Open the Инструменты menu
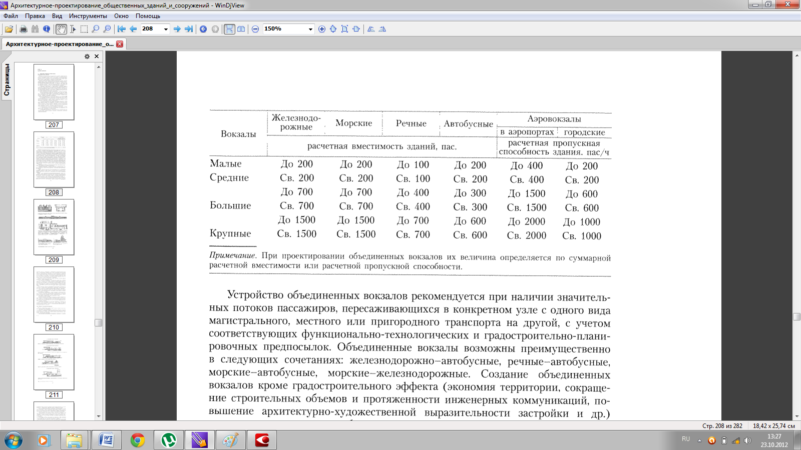 click(x=88, y=16)
